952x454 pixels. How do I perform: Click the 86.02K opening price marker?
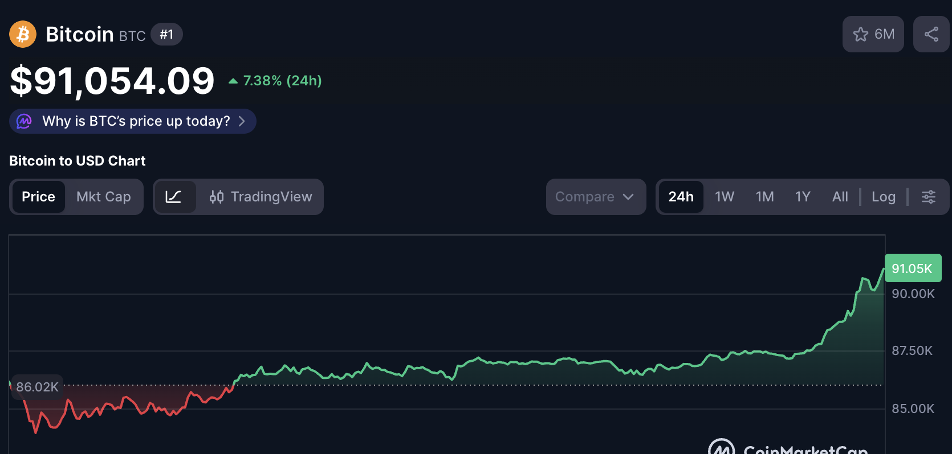pyautogui.click(x=37, y=387)
